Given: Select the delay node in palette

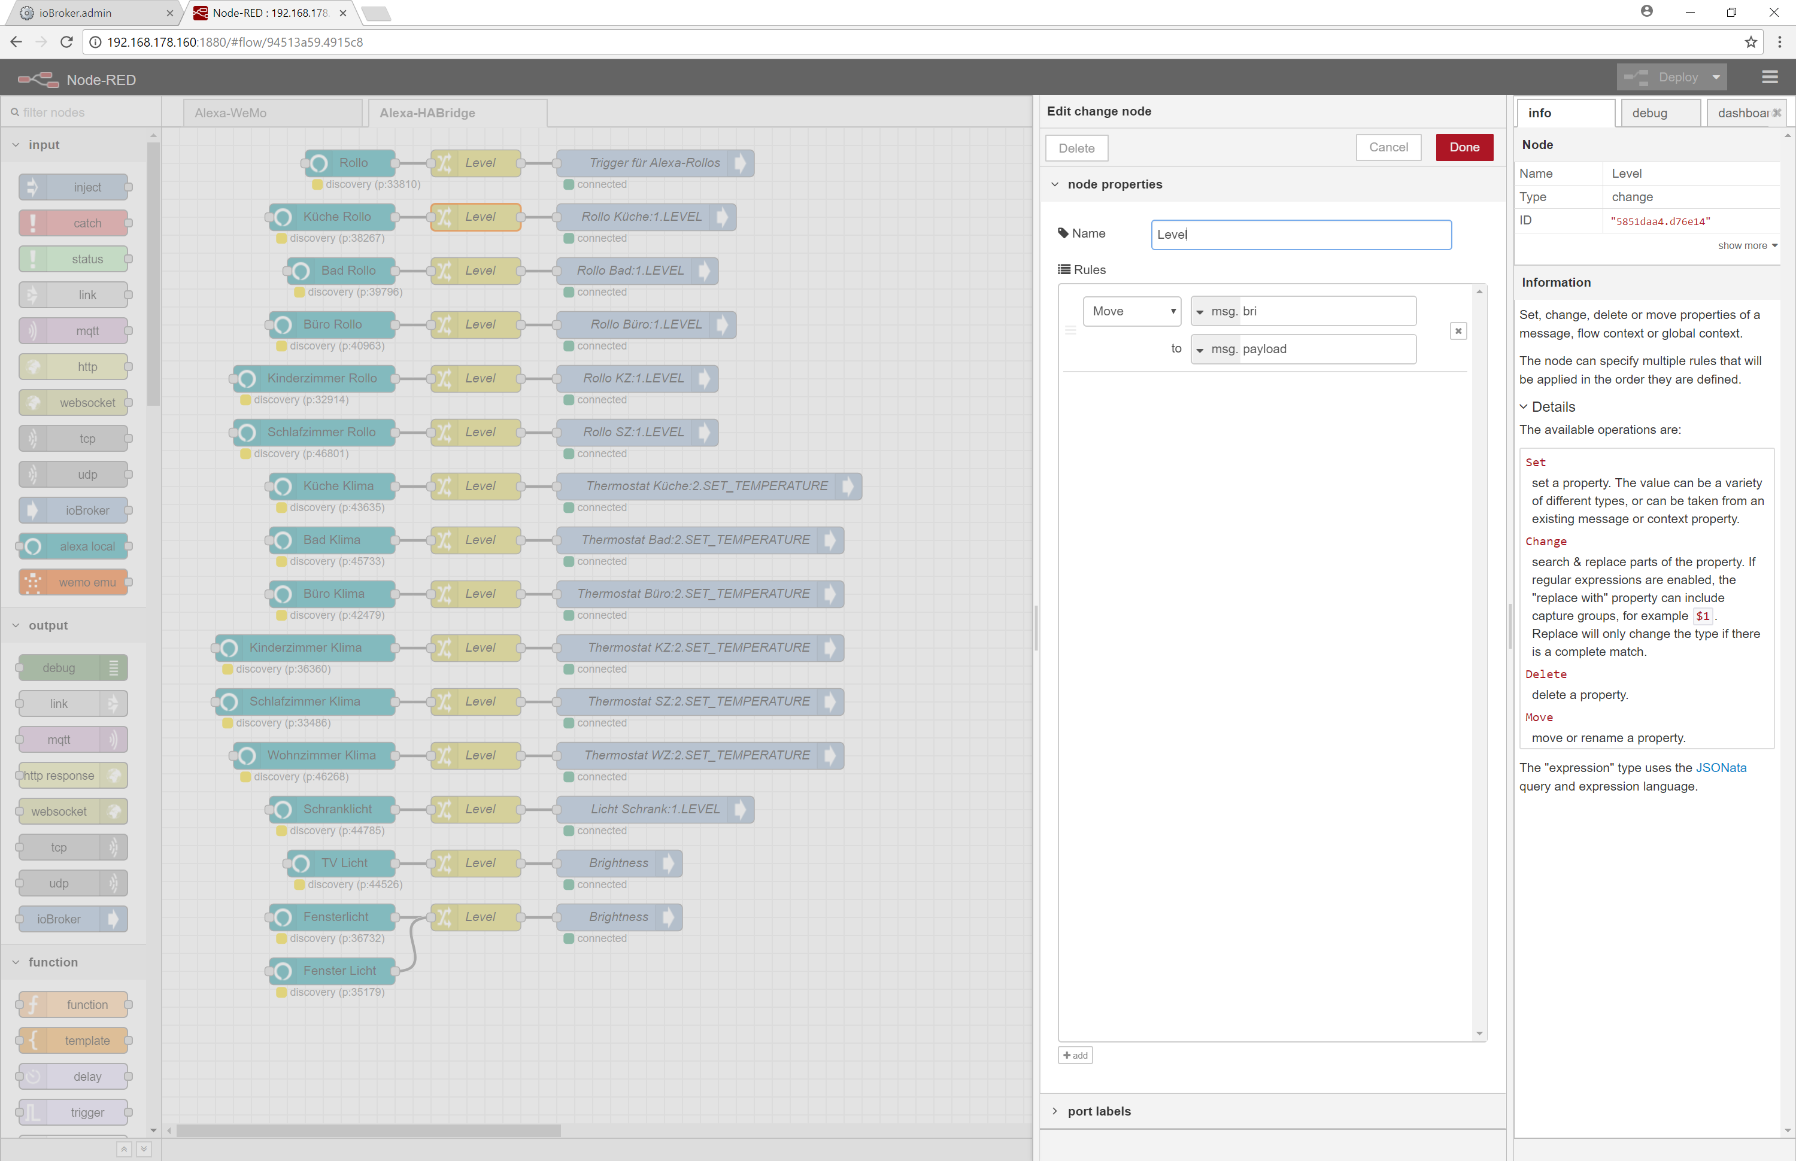Looking at the screenshot, I should pyautogui.click(x=73, y=1077).
